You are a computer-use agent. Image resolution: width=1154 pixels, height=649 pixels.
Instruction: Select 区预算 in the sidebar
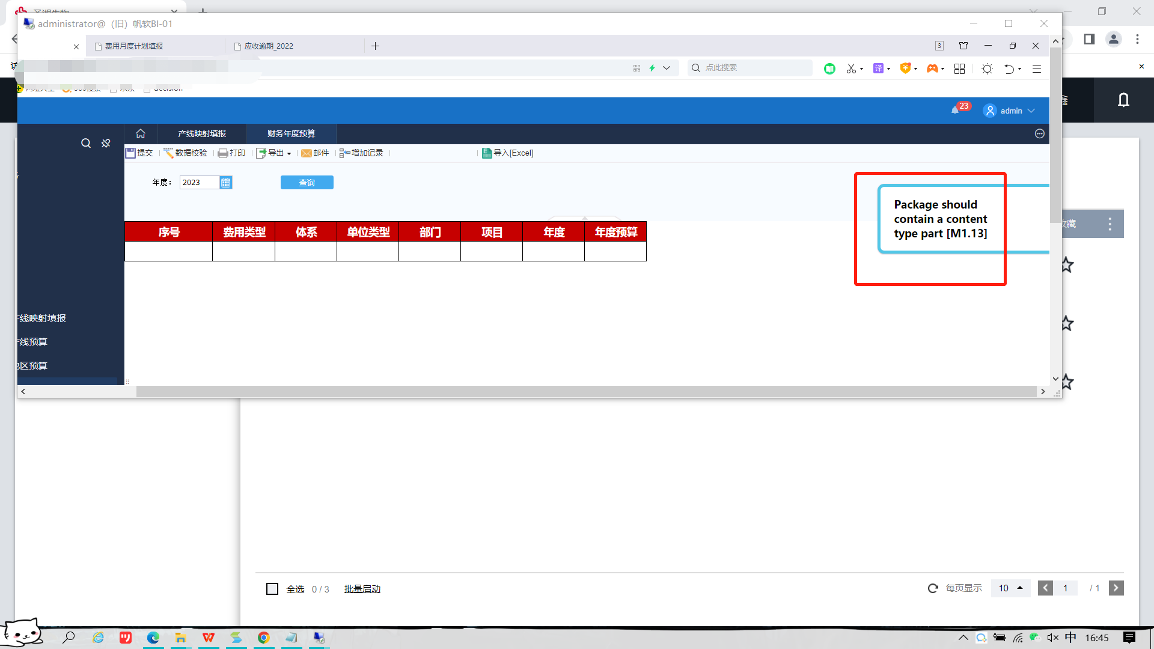(x=32, y=366)
